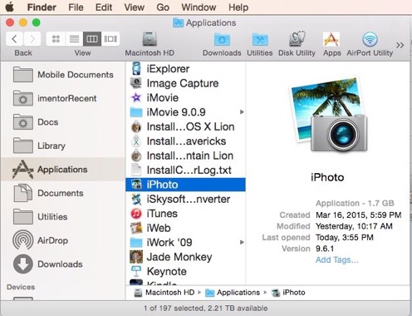Switch to icon view
Image resolution: width=412 pixels, height=316 pixels.
point(56,39)
